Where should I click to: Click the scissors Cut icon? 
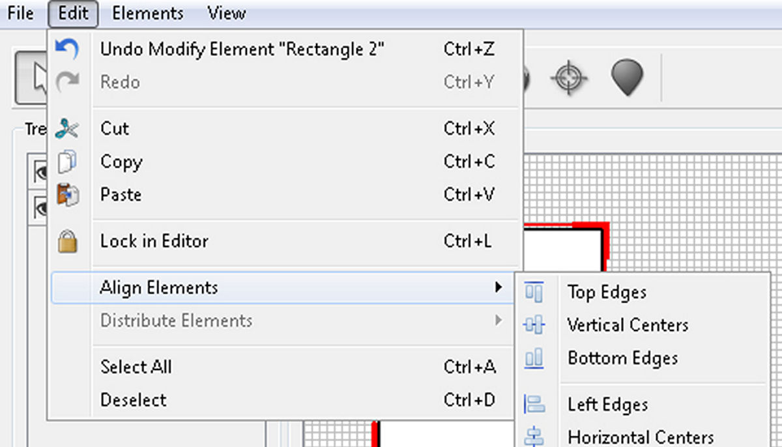click(x=67, y=128)
